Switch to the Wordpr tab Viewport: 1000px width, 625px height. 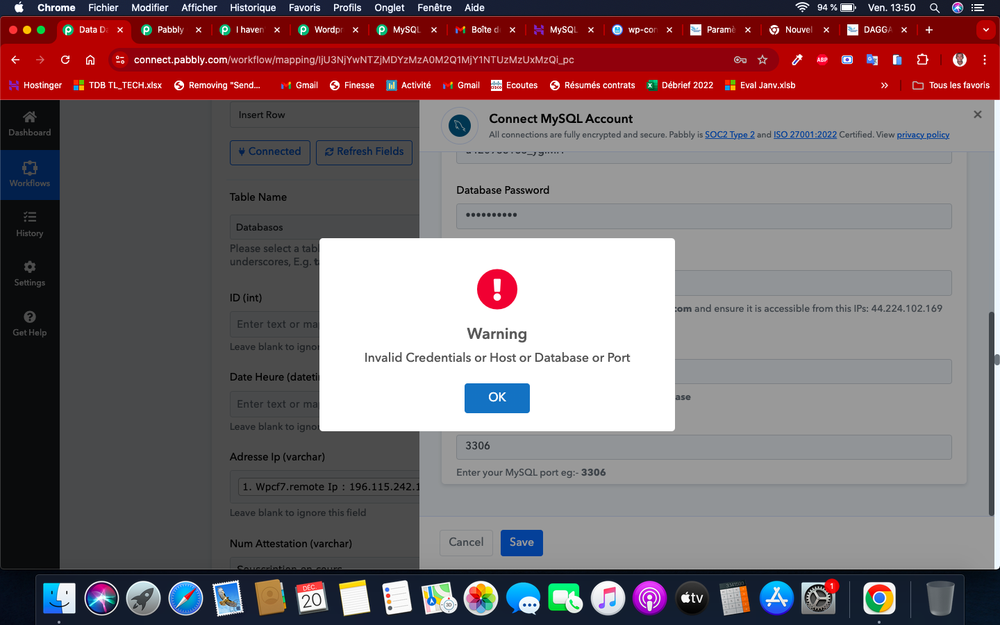[328, 30]
